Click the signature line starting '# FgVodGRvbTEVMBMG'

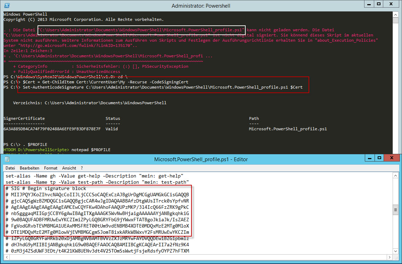(x=97, y=226)
